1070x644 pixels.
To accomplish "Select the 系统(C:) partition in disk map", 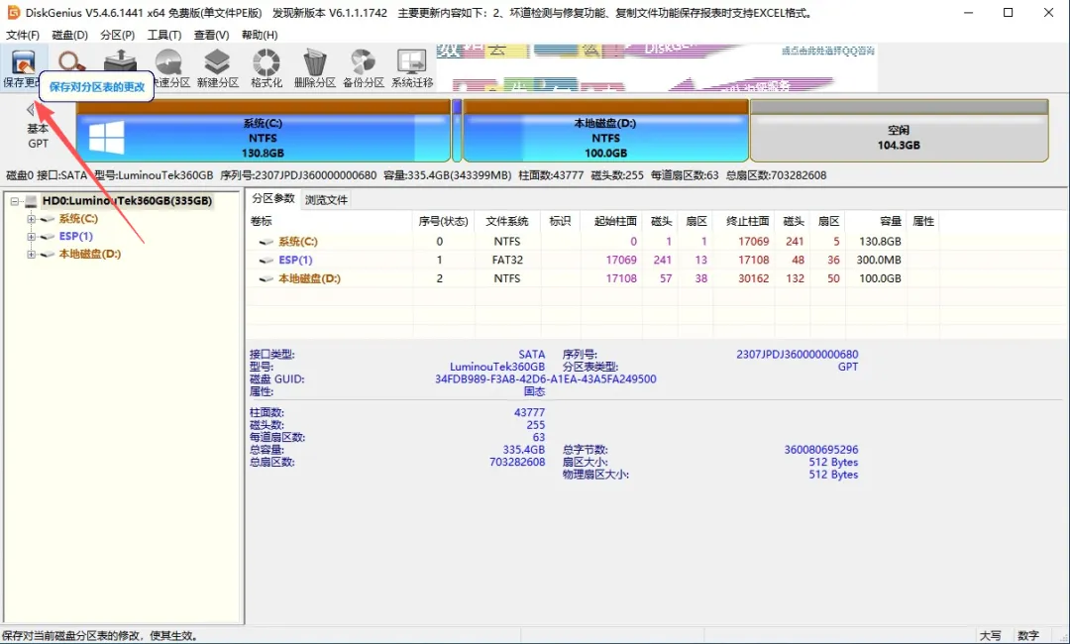I will [x=264, y=131].
